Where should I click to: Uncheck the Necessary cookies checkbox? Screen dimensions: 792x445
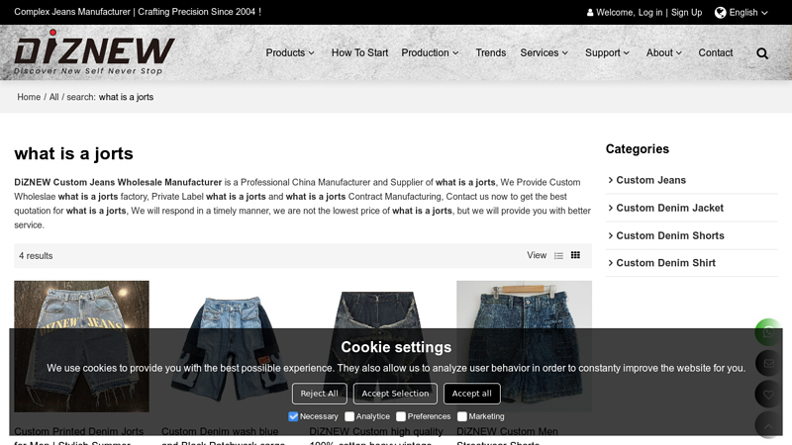(x=293, y=416)
